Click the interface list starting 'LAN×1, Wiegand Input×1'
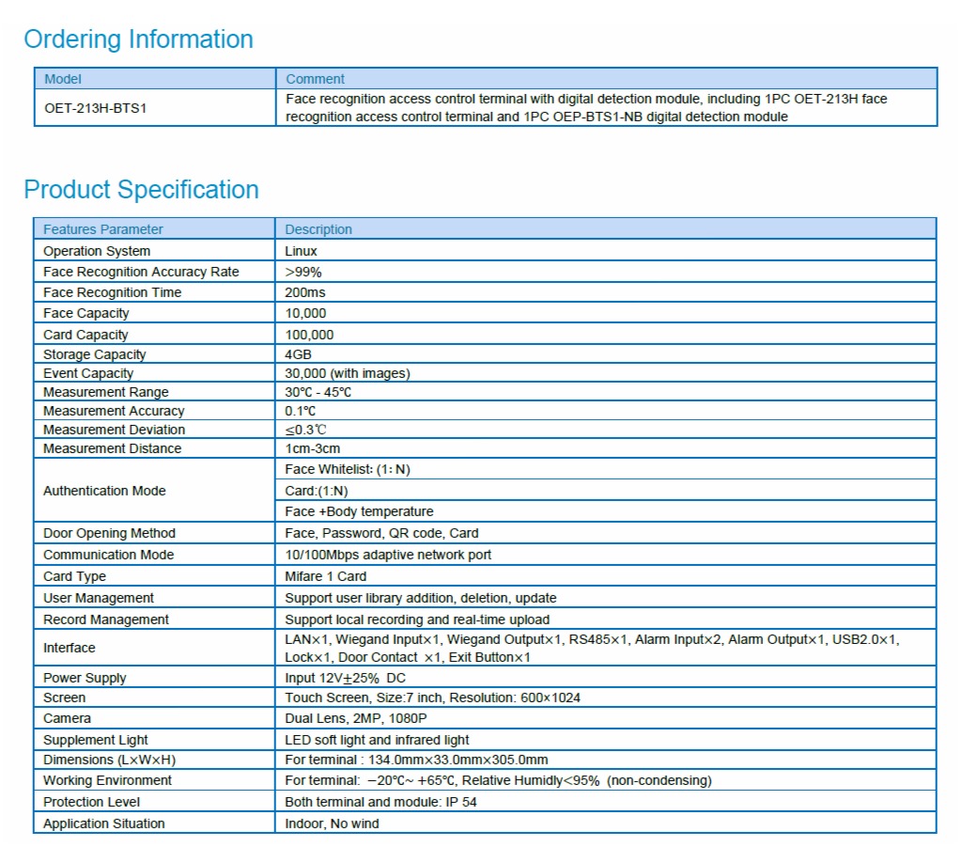The height and width of the screenshot is (863, 976). (592, 648)
